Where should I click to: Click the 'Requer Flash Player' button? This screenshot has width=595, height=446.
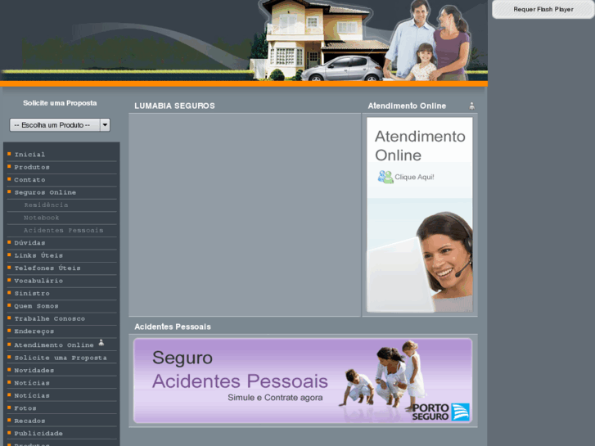(543, 9)
